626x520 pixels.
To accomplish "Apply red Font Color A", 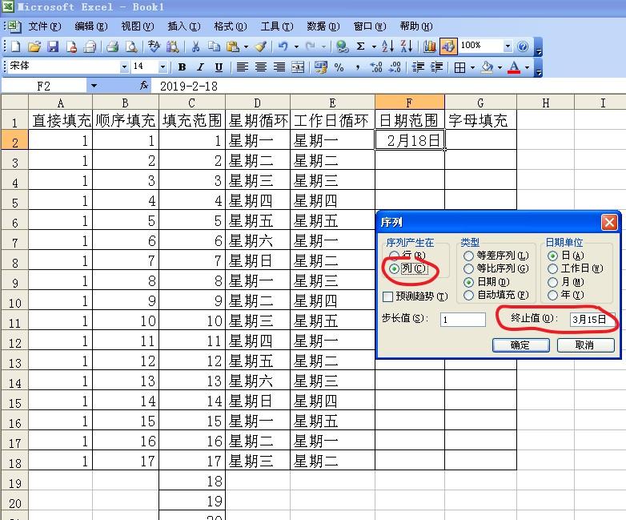I will pyautogui.click(x=514, y=67).
